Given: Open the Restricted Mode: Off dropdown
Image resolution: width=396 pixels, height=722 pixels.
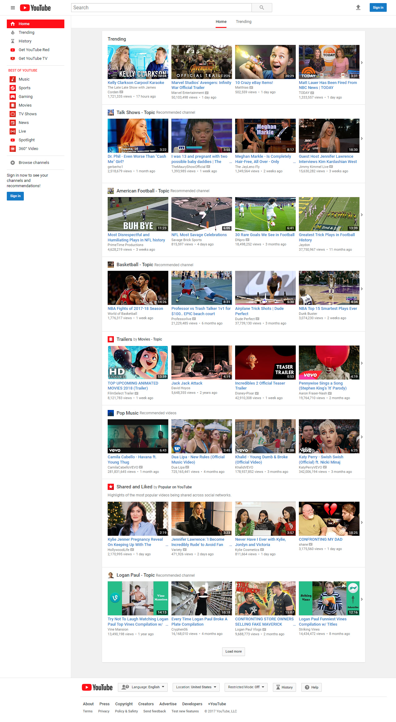Looking at the screenshot, I should (x=246, y=687).
